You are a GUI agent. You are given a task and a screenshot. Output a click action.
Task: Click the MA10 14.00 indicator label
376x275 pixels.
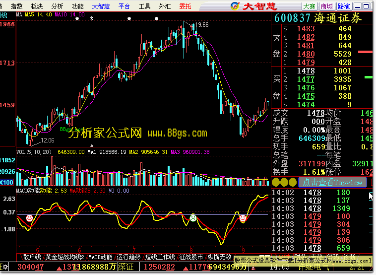tap(70, 14)
